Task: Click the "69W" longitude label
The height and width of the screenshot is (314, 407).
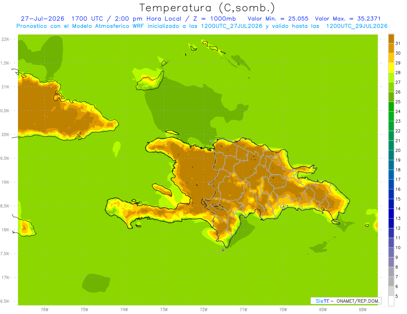Action: click(x=323, y=310)
